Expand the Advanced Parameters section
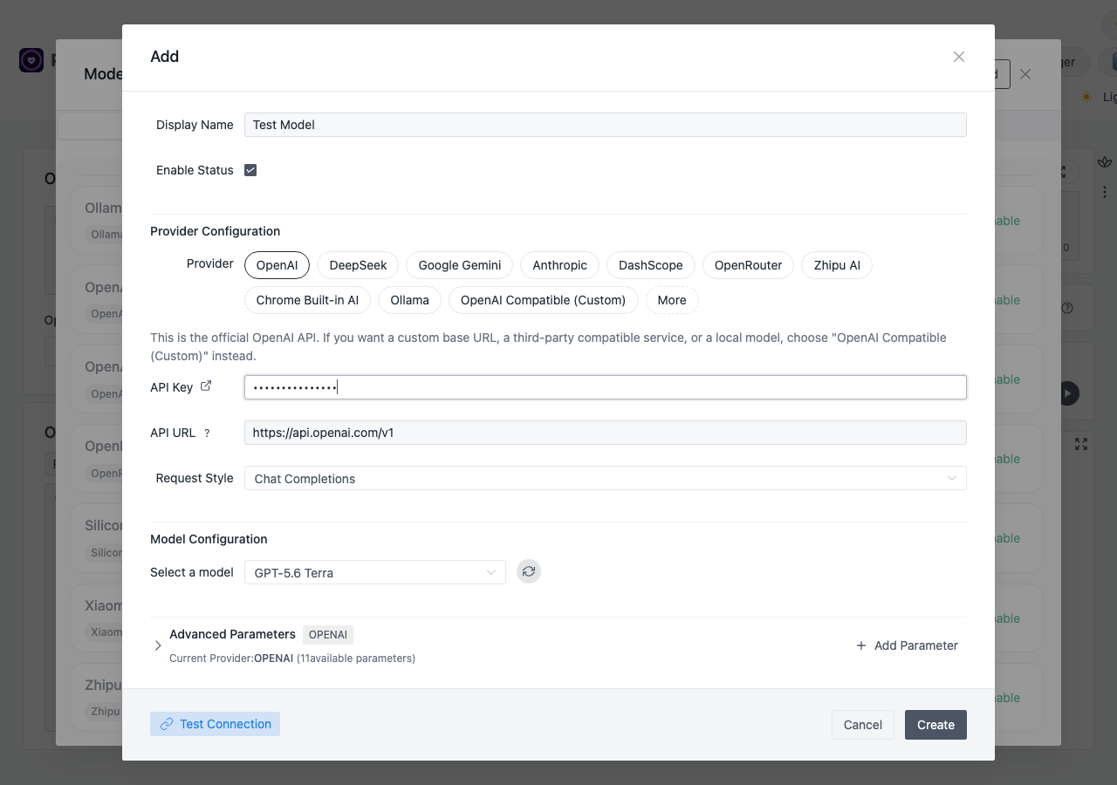 [158, 645]
